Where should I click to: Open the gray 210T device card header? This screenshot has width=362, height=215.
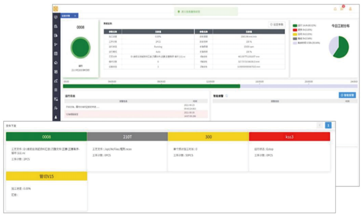coord(128,137)
